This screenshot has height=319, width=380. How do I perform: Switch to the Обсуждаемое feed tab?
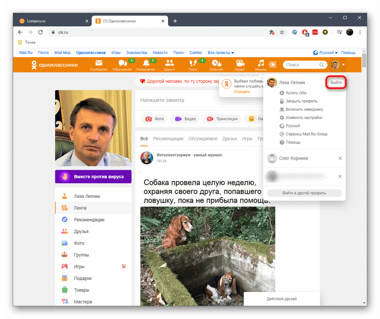coord(203,138)
